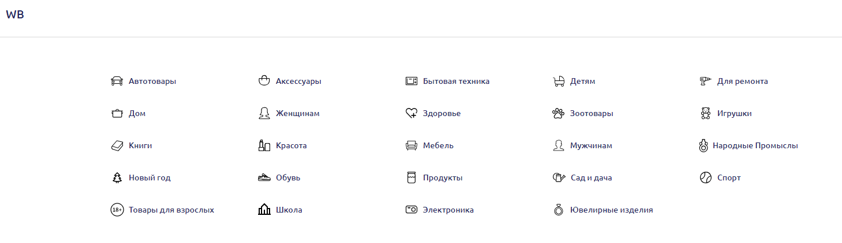The height and width of the screenshot is (243, 842).
Task: Click the microwave icon for Бытовая техника
Action: [x=411, y=81]
